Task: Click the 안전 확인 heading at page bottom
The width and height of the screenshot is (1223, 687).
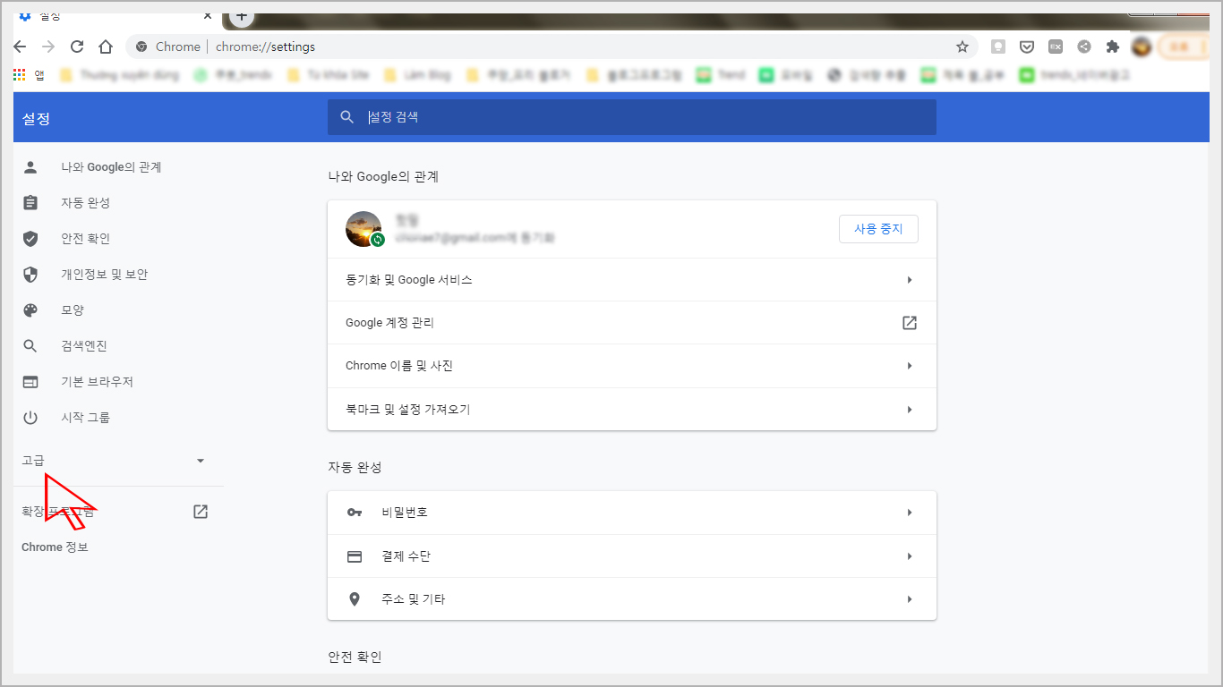Action: coord(355,657)
